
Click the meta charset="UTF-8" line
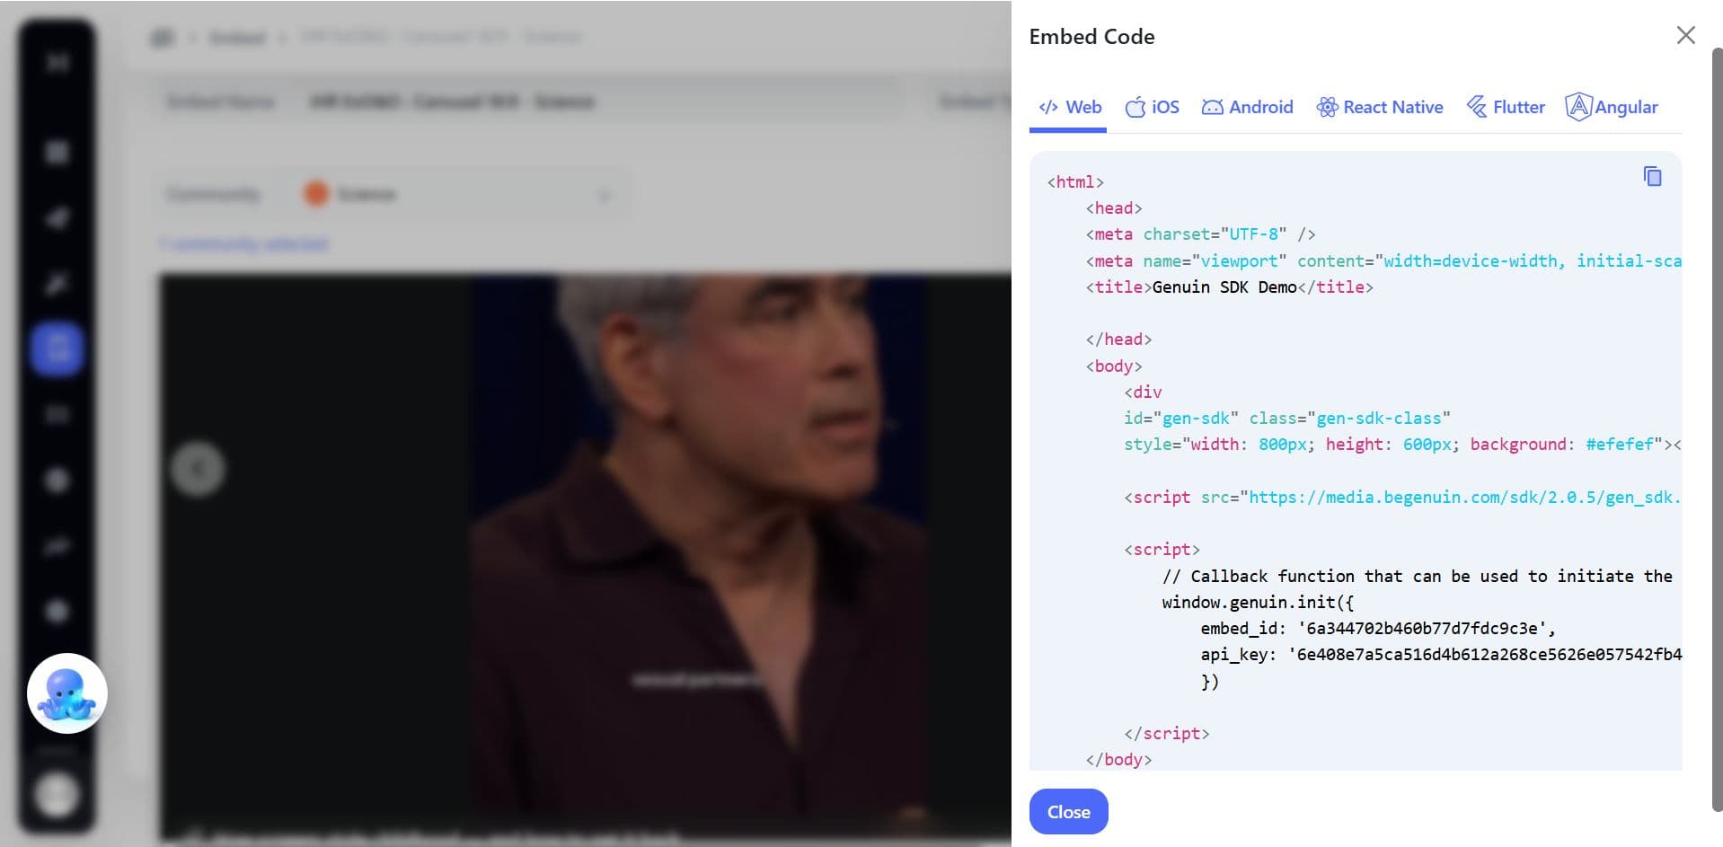tap(1201, 234)
